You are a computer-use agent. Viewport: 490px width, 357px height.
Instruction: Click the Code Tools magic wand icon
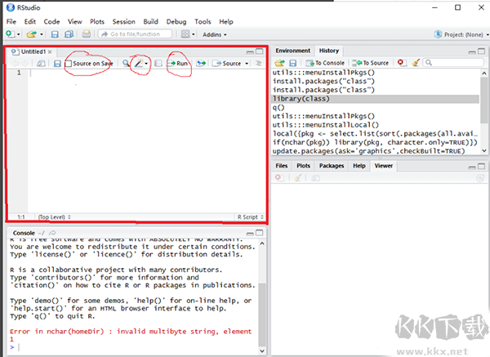pos(139,63)
